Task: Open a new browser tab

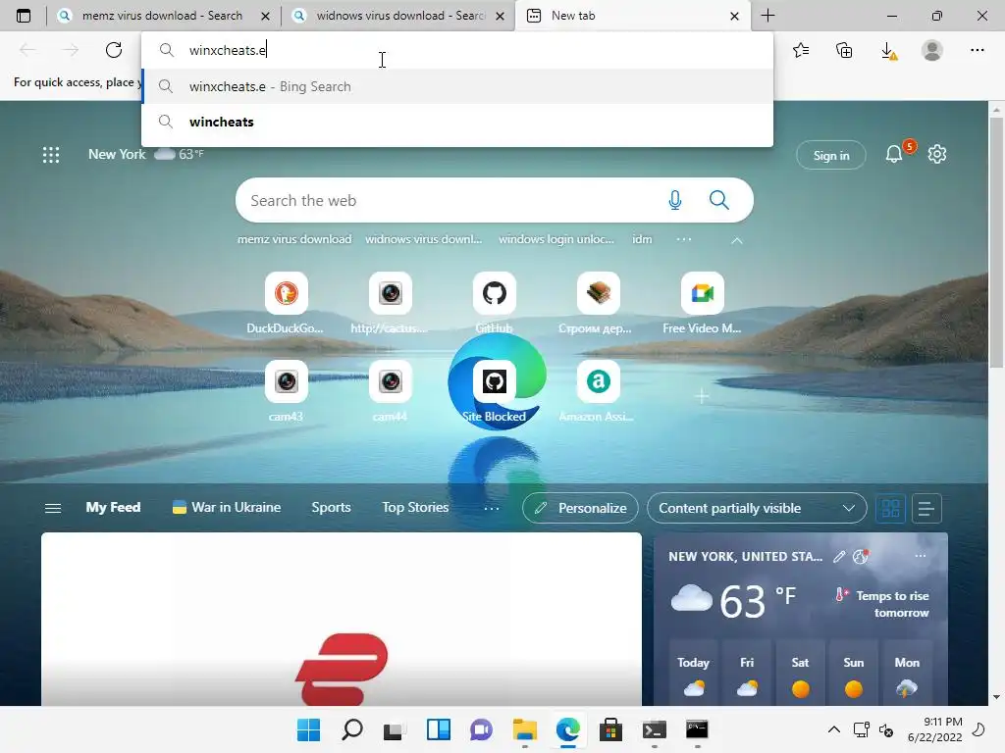Action: coord(767,16)
